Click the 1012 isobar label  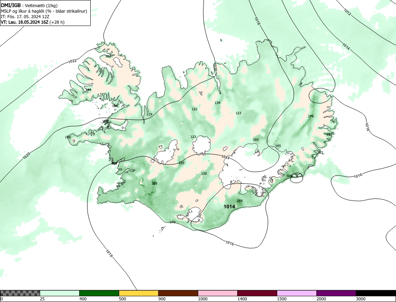[x=347, y=12]
